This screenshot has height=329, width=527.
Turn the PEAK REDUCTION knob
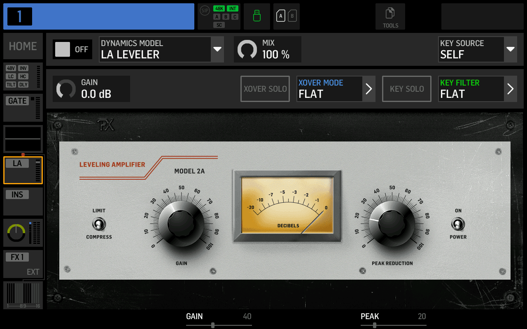coord(392,224)
